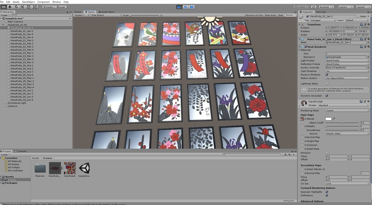Open the HanaFudaA material gear menu

coord(368,101)
